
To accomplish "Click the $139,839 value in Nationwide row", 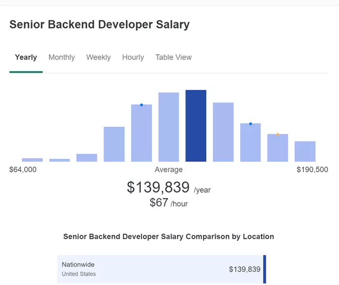I will [245, 270].
